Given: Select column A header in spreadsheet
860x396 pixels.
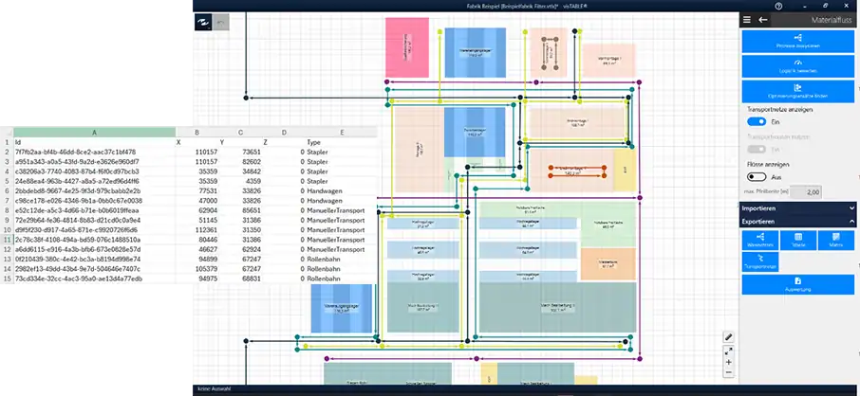Looking at the screenshot, I should (94, 132).
